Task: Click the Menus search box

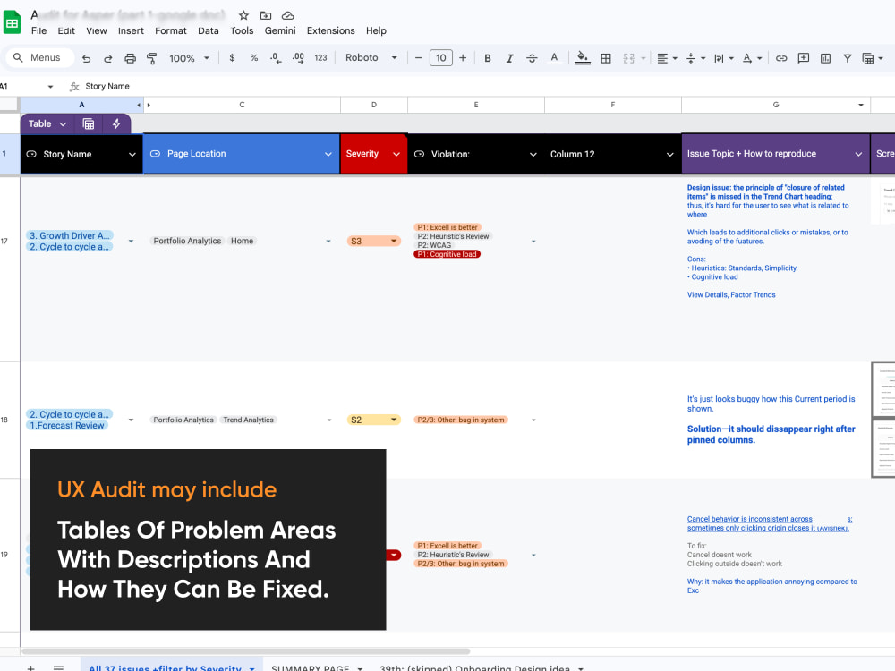Action: point(41,57)
